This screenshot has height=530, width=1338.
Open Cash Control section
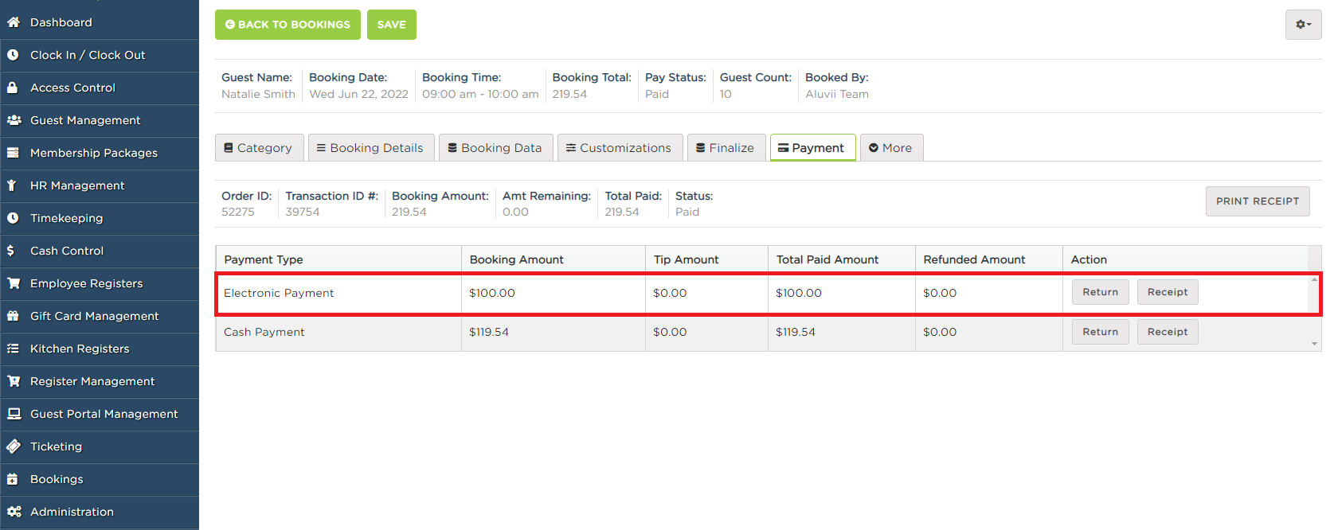[x=100, y=251]
